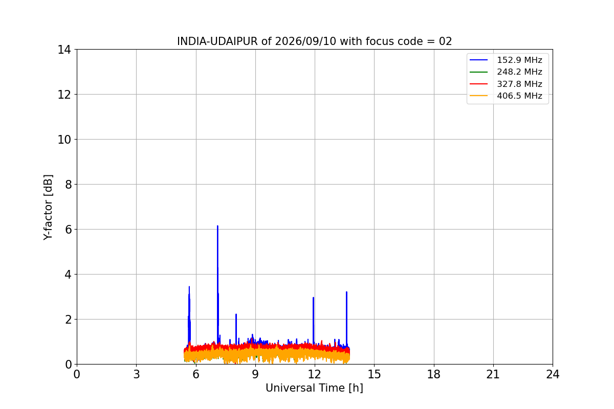Click the x-axis tick label 24
614x409 pixels.
tap(553, 374)
